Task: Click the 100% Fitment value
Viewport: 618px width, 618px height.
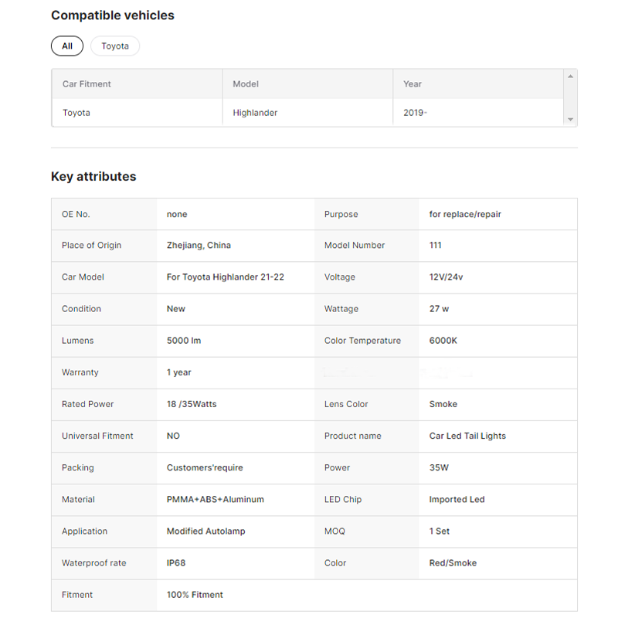Action: (x=195, y=595)
